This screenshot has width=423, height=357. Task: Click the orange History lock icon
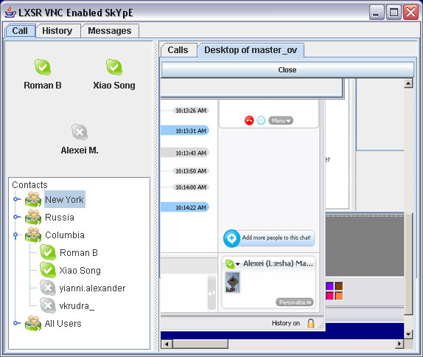point(311,323)
